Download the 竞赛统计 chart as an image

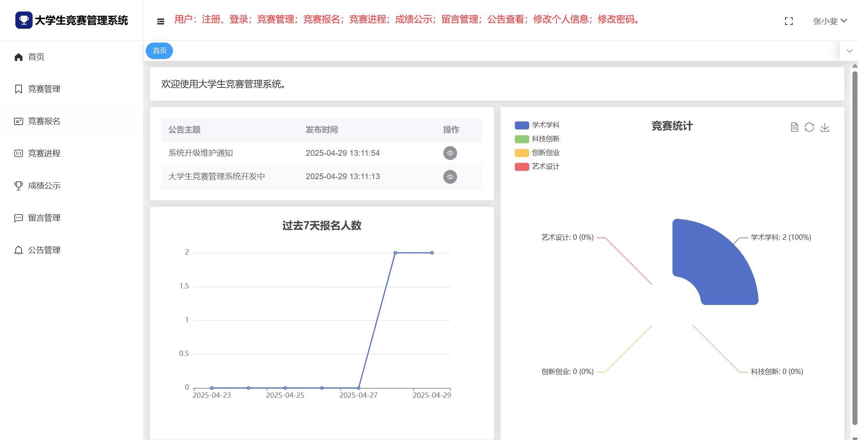(x=824, y=127)
